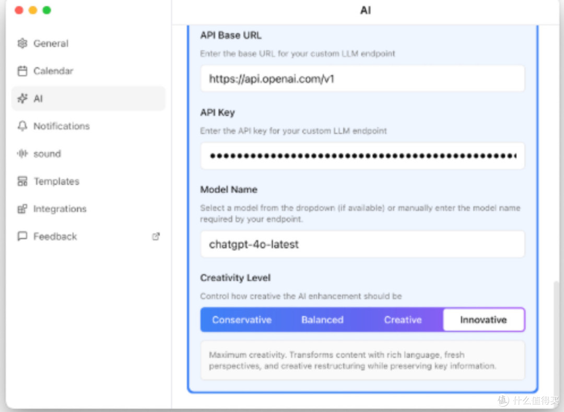
Task: Click the sound waveform icon
Action: click(x=22, y=154)
